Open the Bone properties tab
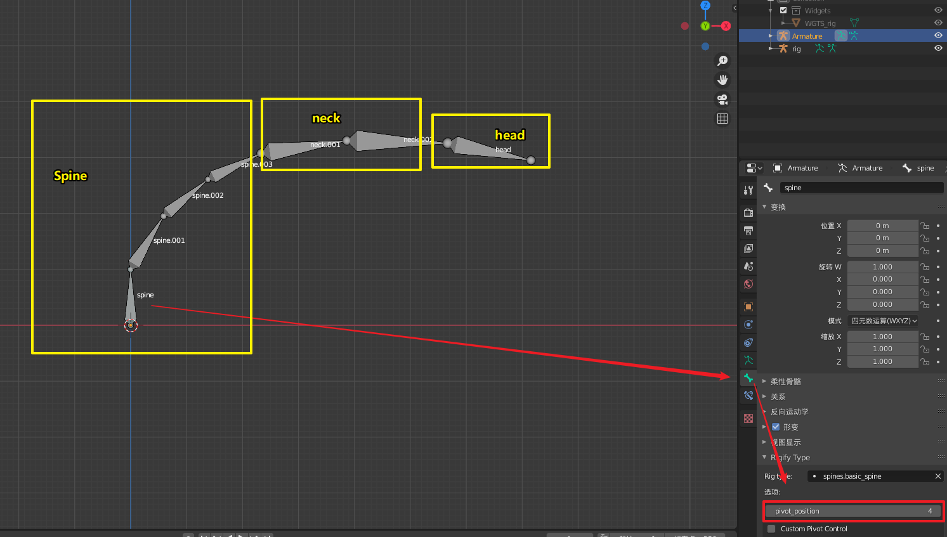 coord(748,377)
